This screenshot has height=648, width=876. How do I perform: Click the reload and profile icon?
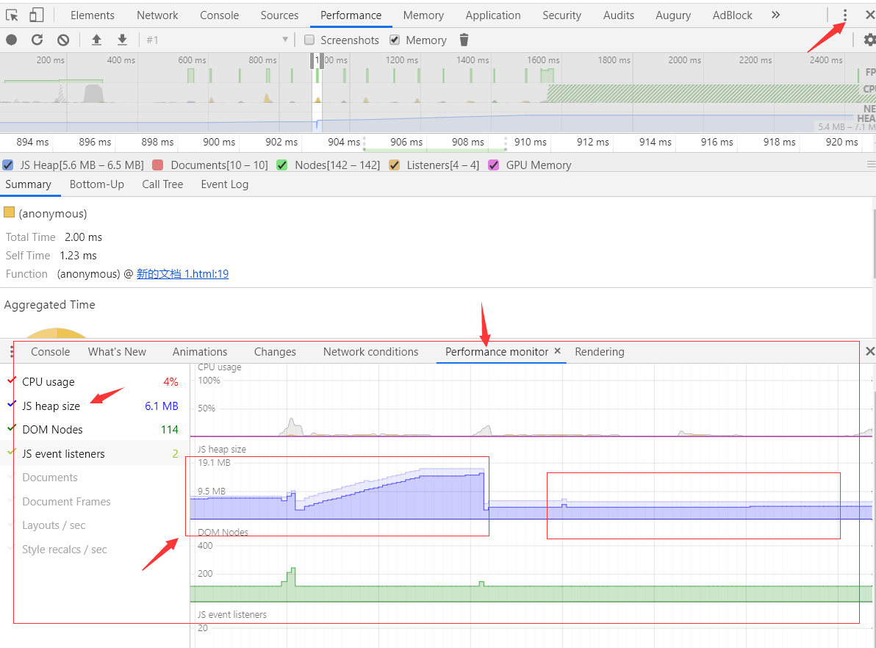(37, 40)
